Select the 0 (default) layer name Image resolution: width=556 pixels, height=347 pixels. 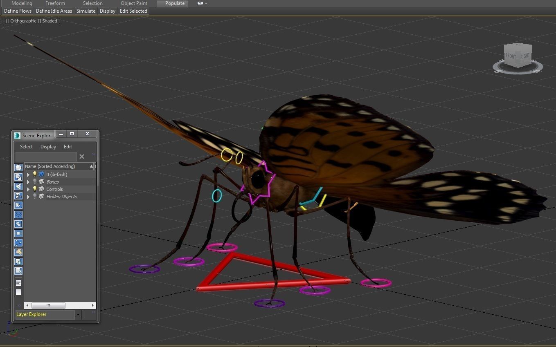57,175
